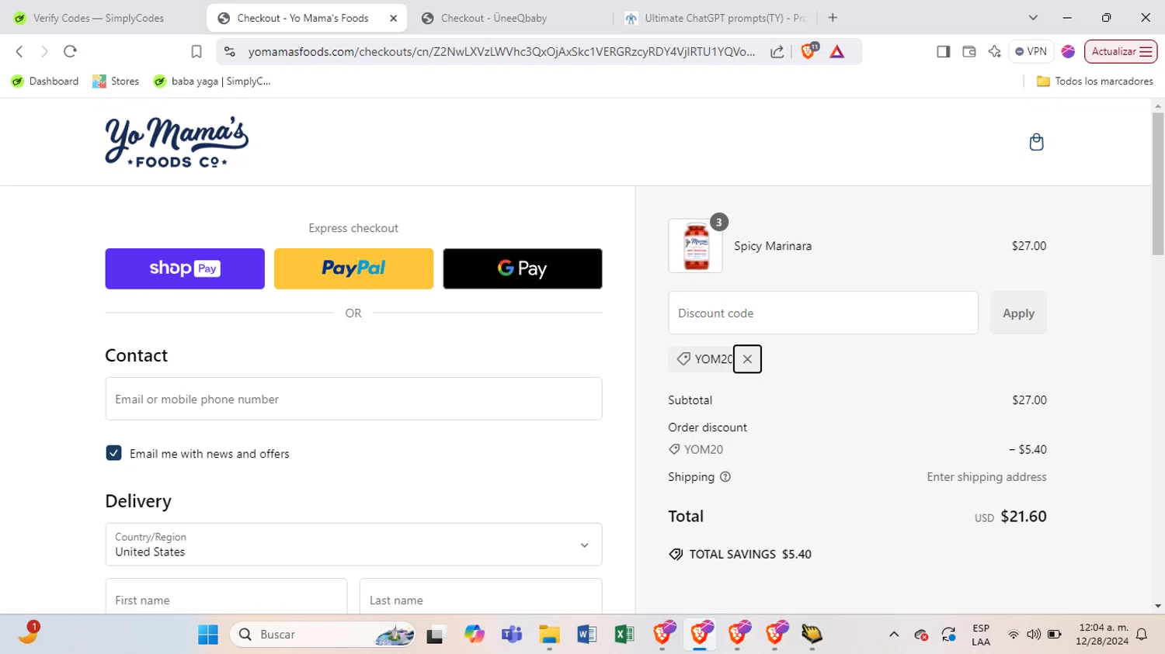
Task: Toggle the browser sidebar panel icon
Action: tap(943, 51)
